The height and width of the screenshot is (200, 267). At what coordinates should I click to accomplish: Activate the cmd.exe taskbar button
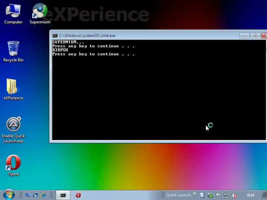[63, 195]
